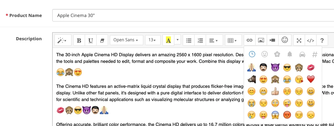Insert an unordered bullet list

pos(189,40)
